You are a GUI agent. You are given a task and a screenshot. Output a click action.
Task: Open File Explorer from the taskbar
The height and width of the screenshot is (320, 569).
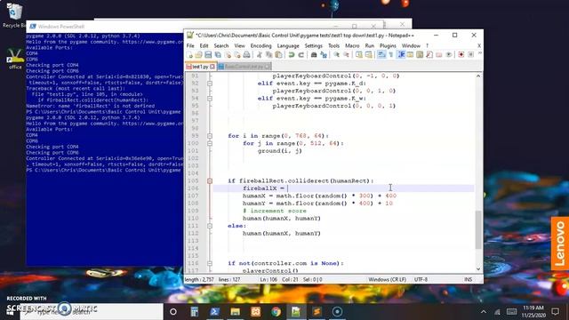pos(235,312)
